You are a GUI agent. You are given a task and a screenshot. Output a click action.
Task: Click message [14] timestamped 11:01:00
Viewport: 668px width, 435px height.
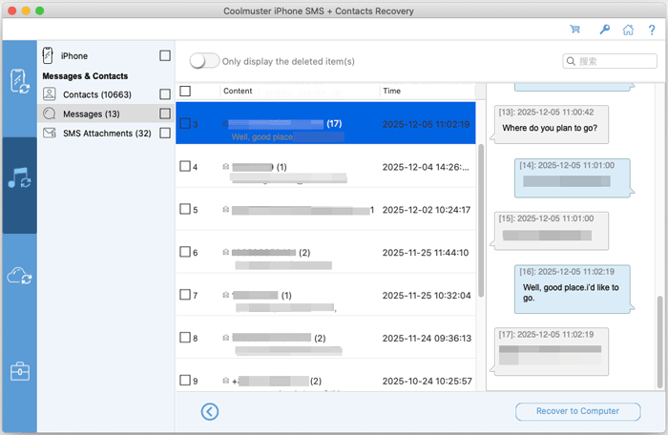tap(573, 177)
